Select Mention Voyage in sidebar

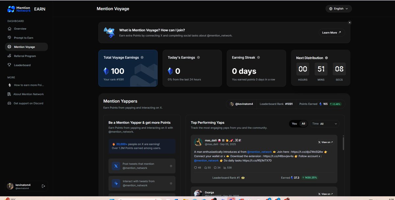pyautogui.click(x=26, y=47)
